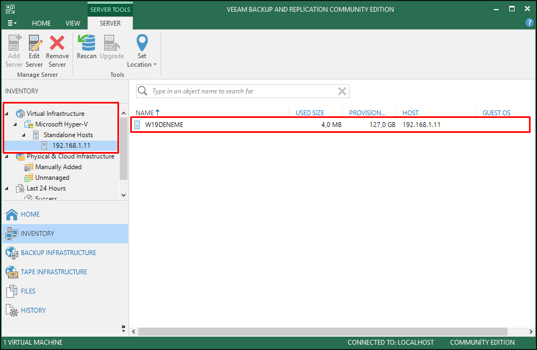
Task: Sort by Name column header
Action: click(x=145, y=113)
